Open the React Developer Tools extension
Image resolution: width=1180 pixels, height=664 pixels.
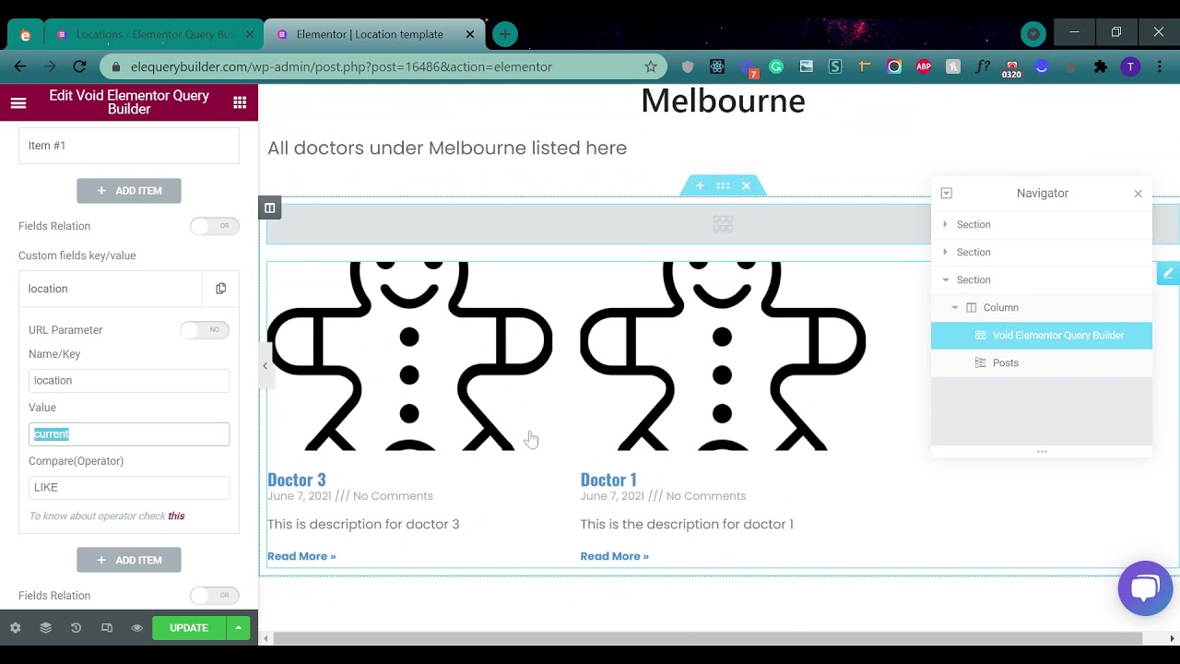coord(717,66)
